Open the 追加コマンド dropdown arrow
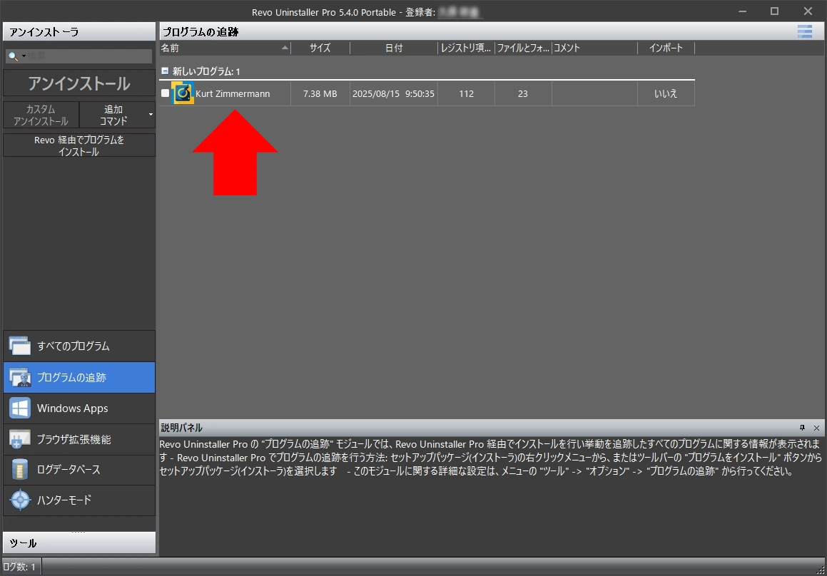 [x=151, y=114]
